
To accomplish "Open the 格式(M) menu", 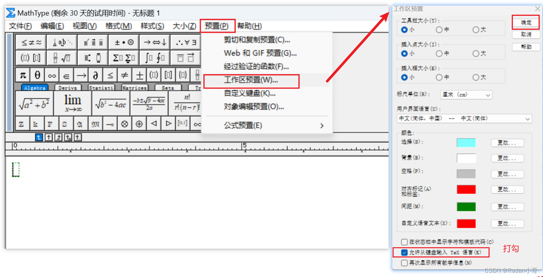I will pos(118,26).
